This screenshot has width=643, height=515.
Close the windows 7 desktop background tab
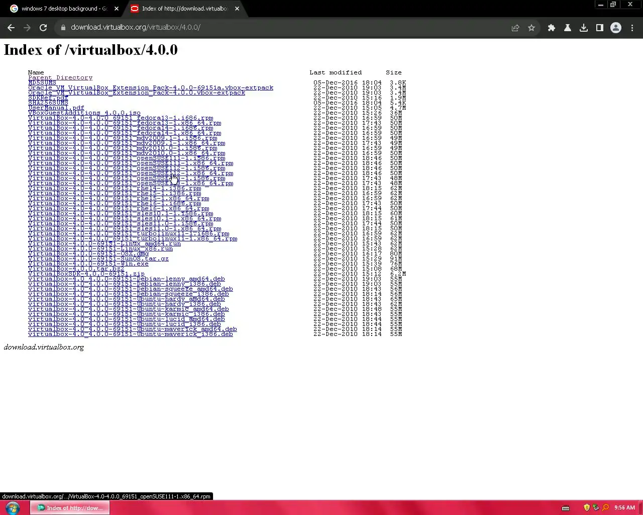[x=117, y=9]
